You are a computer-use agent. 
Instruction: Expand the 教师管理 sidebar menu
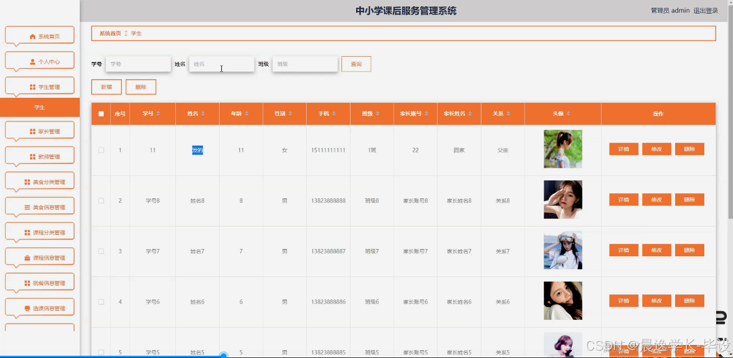pos(39,156)
